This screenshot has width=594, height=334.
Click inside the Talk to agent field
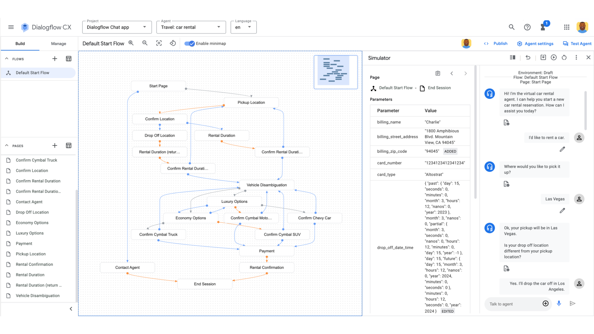pos(514,304)
